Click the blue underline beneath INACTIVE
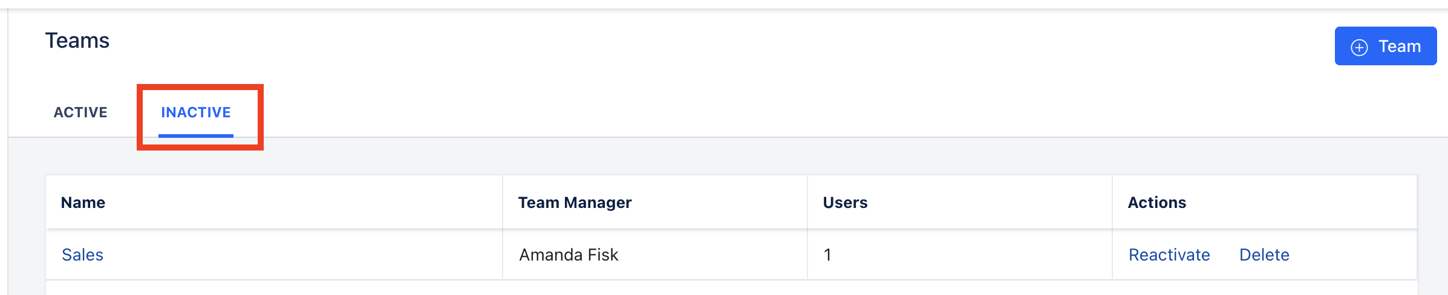 [196, 136]
